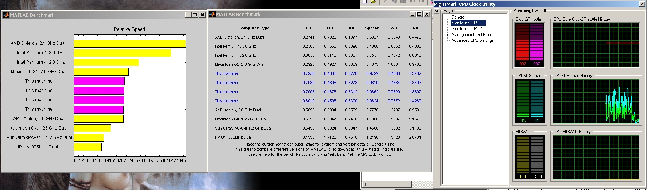647x191 pixels.
Task: Click the Paste toolbar icon
Action: [403, 1]
